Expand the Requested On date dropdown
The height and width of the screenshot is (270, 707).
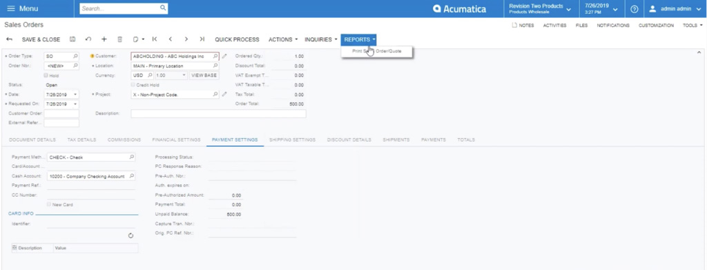point(75,104)
